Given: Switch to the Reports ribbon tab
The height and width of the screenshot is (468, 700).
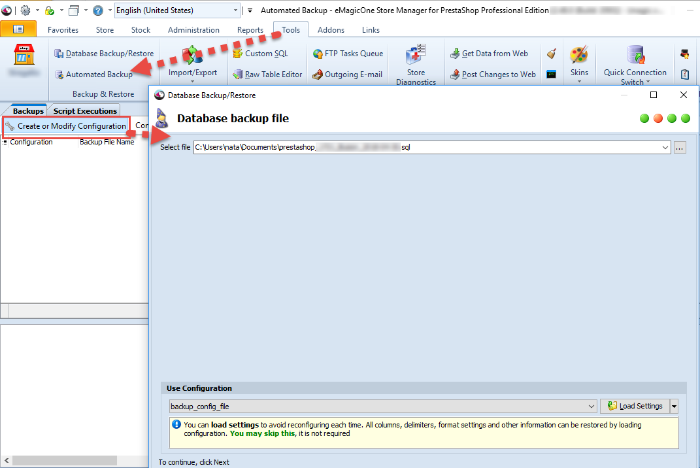Looking at the screenshot, I should point(250,30).
